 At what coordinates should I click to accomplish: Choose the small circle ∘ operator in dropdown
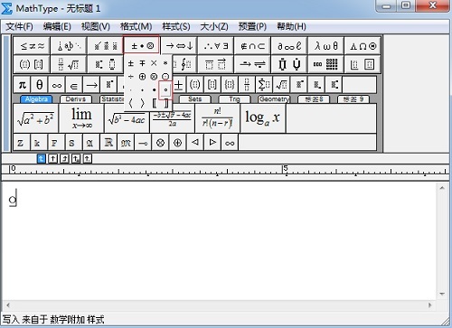click(165, 89)
